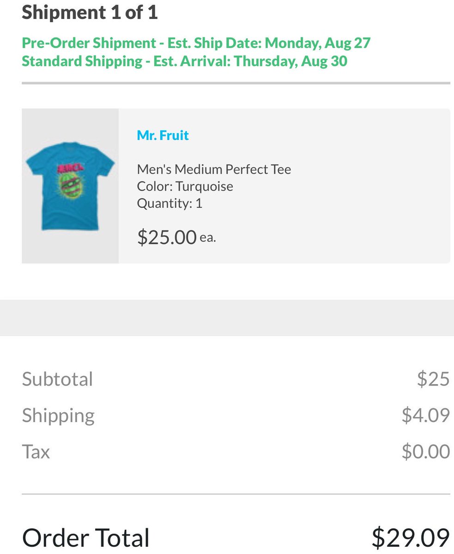This screenshot has height=554, width=454.
Task: Click the $4.09 shipping cost
Action: tap(425, 415)
